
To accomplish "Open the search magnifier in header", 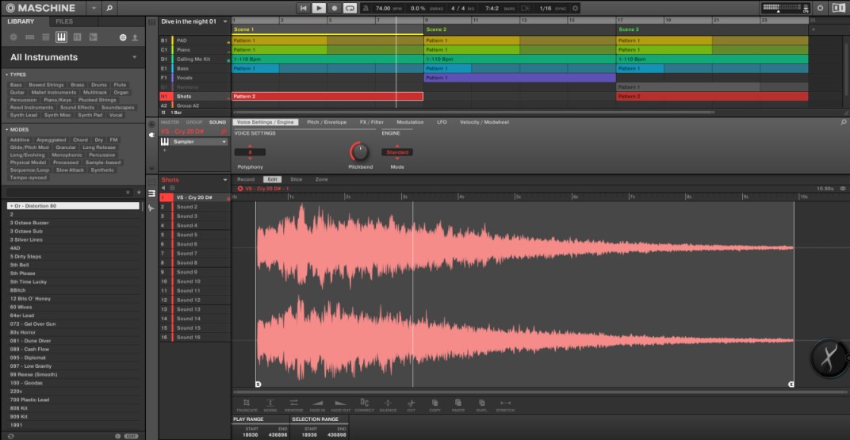I will (109, 8).
